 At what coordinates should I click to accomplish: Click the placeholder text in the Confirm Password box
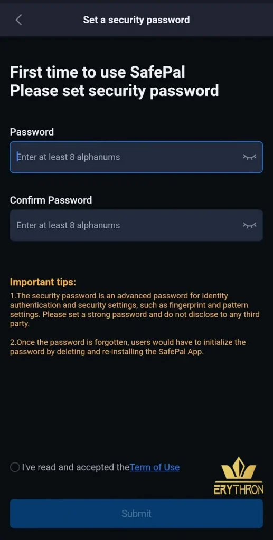pyautogui.click(x=68, y=225)
